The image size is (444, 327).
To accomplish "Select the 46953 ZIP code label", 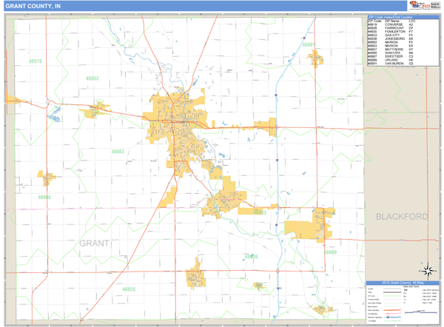I will coord(118,152).
